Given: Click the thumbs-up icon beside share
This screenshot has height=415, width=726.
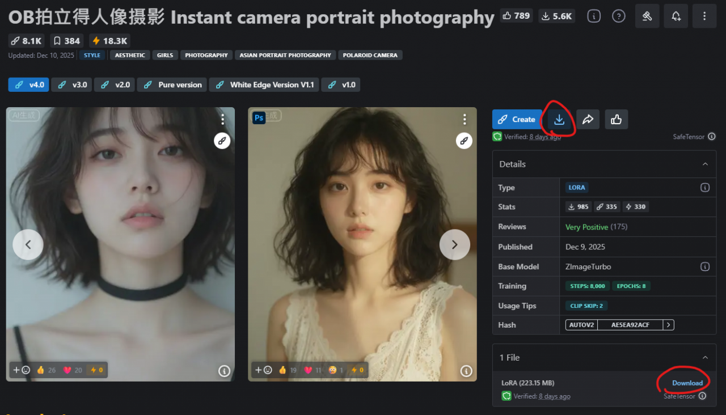Looking at the screenshot, I should point(617,120).
